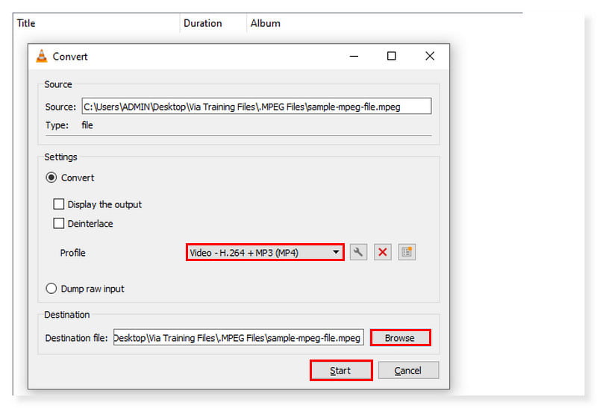This screenshot has width=597, height=408.
Task: Edit selected profile with the wrench icon
Action: click(x=358, y=252)
